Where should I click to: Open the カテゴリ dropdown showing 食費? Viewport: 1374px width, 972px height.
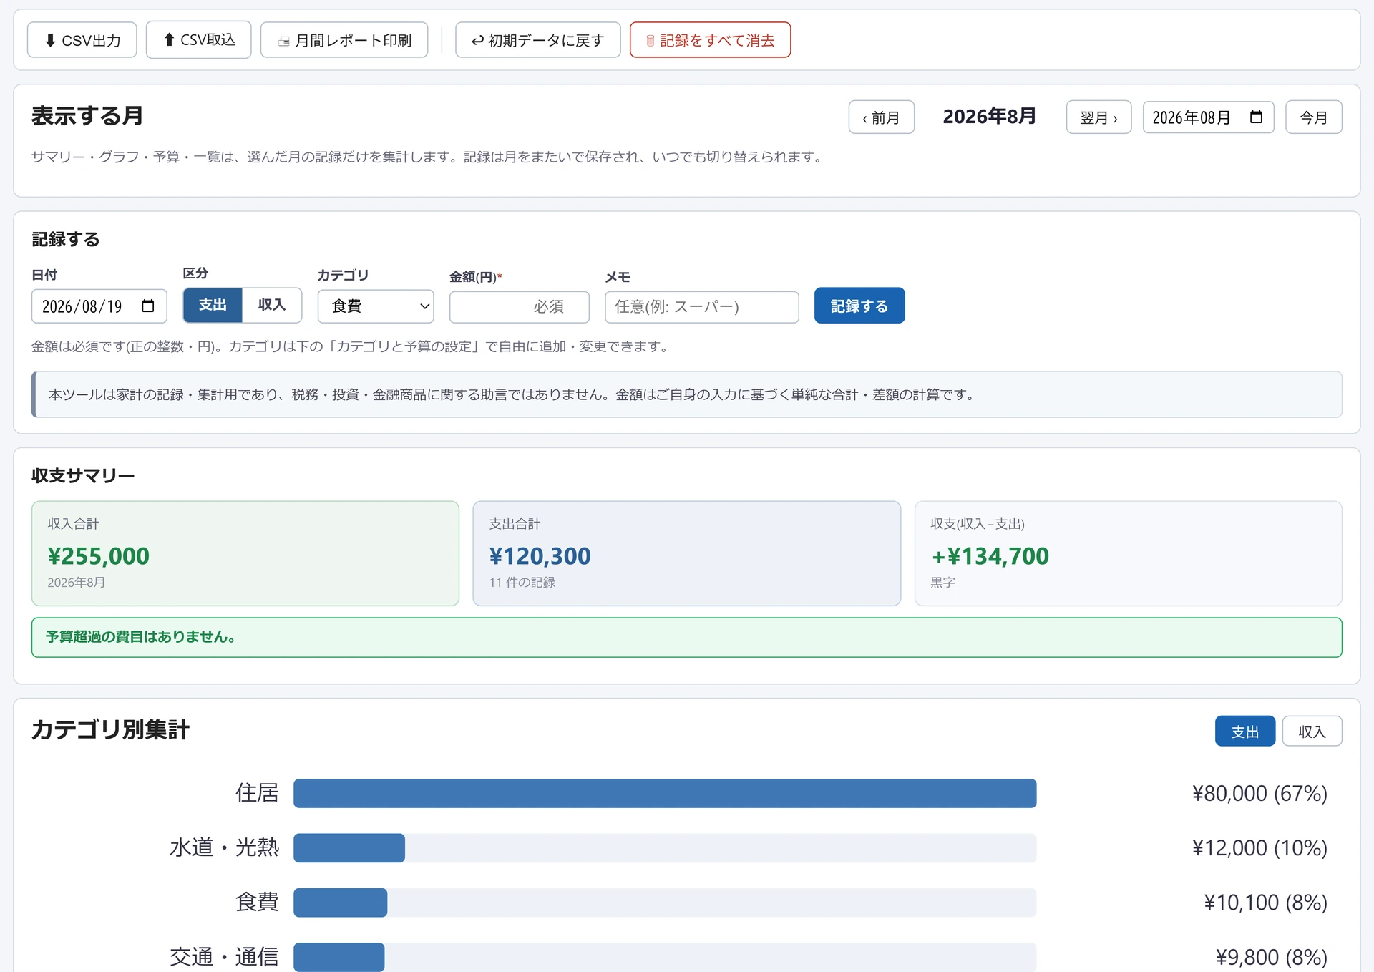click(x=376, y=306)
